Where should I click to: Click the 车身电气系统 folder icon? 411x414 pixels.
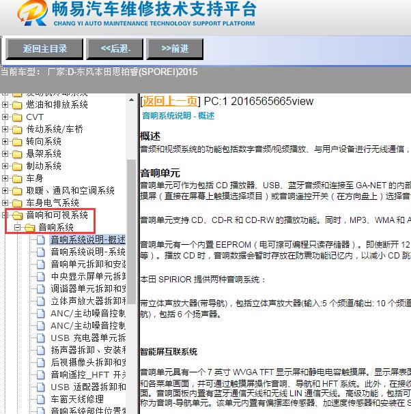17,203
